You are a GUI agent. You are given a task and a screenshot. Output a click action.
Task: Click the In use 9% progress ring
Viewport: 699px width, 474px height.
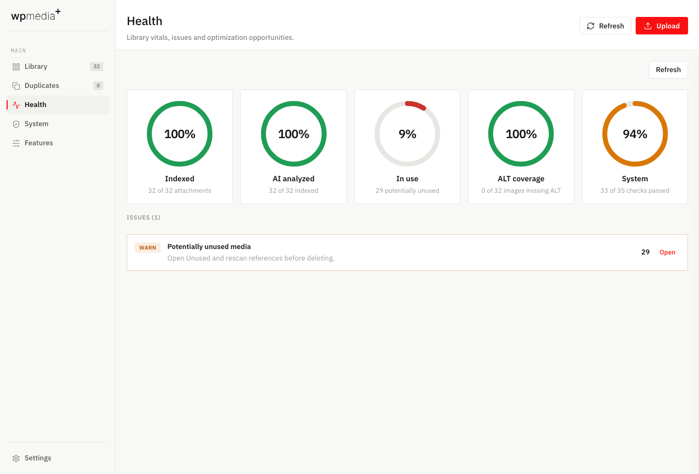click(x=407, y=134)
